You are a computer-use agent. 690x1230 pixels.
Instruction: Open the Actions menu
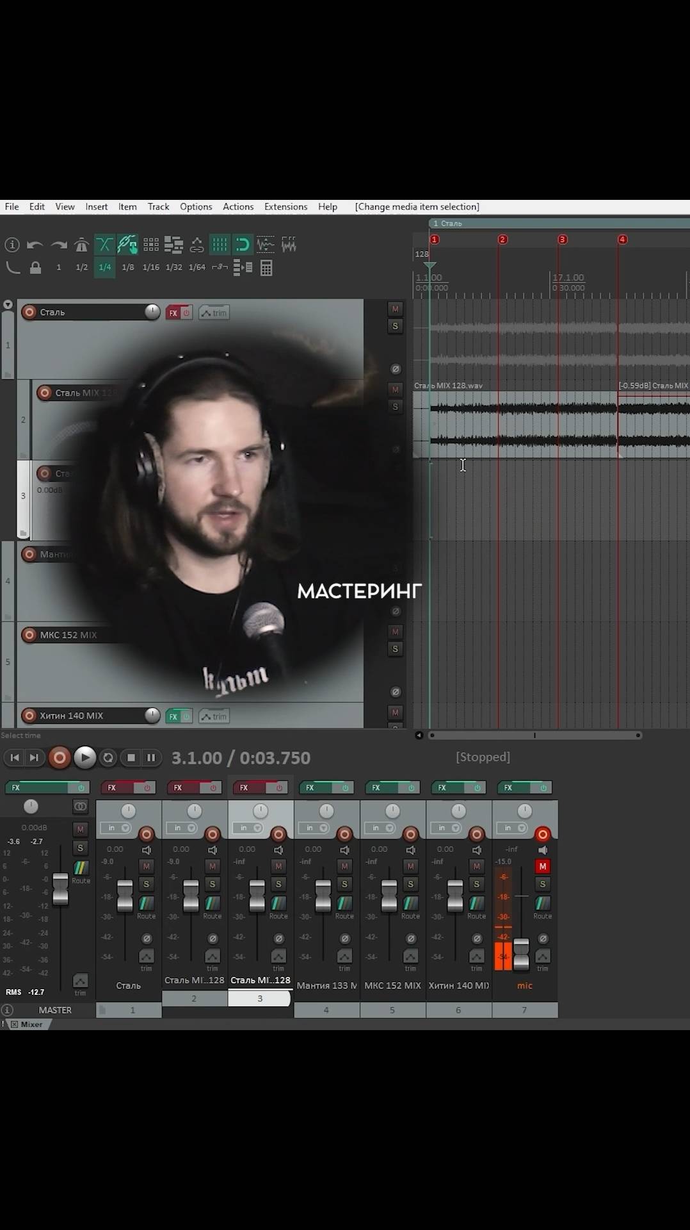(x=238, y=207)
